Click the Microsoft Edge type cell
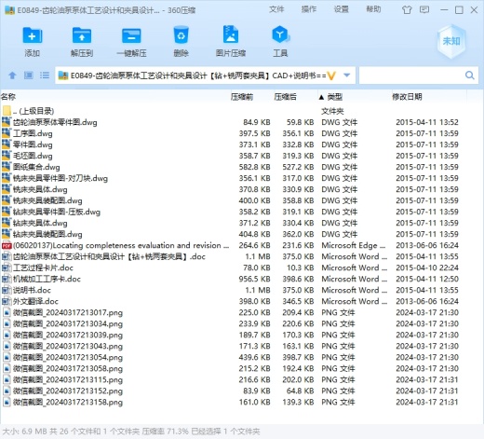The width and height of the screenshot is (484, 439). pos(354,245)
